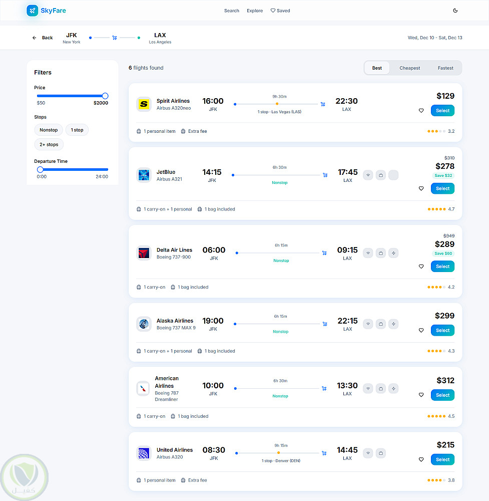Toggle the Nonstop stops filter
This screenshot has width=489, height=501.
(x=49, y=130)
